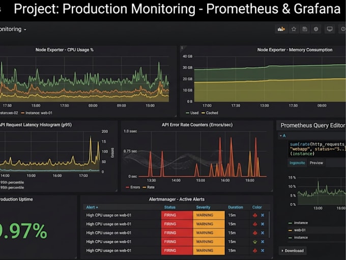This screenshot has height=260, width=346.
Task: Sort table by Status column header
Action: coord(169,207)
